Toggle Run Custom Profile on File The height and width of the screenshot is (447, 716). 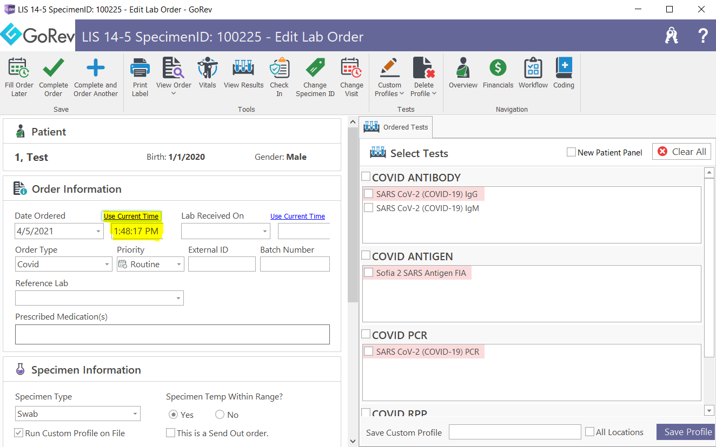(x=19, y=433)
